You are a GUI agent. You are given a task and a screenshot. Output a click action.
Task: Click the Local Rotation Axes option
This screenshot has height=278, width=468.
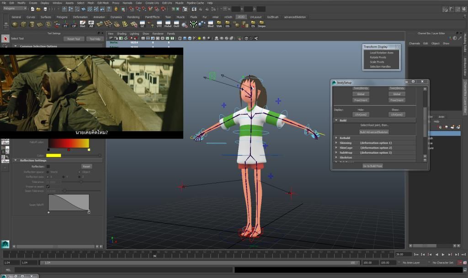pos(381,53)
